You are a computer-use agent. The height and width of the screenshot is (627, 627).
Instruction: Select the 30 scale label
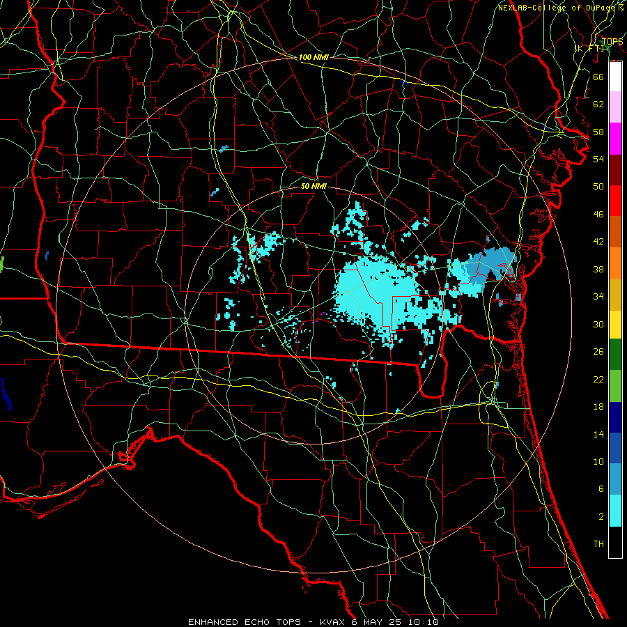(x=598, y=324)
